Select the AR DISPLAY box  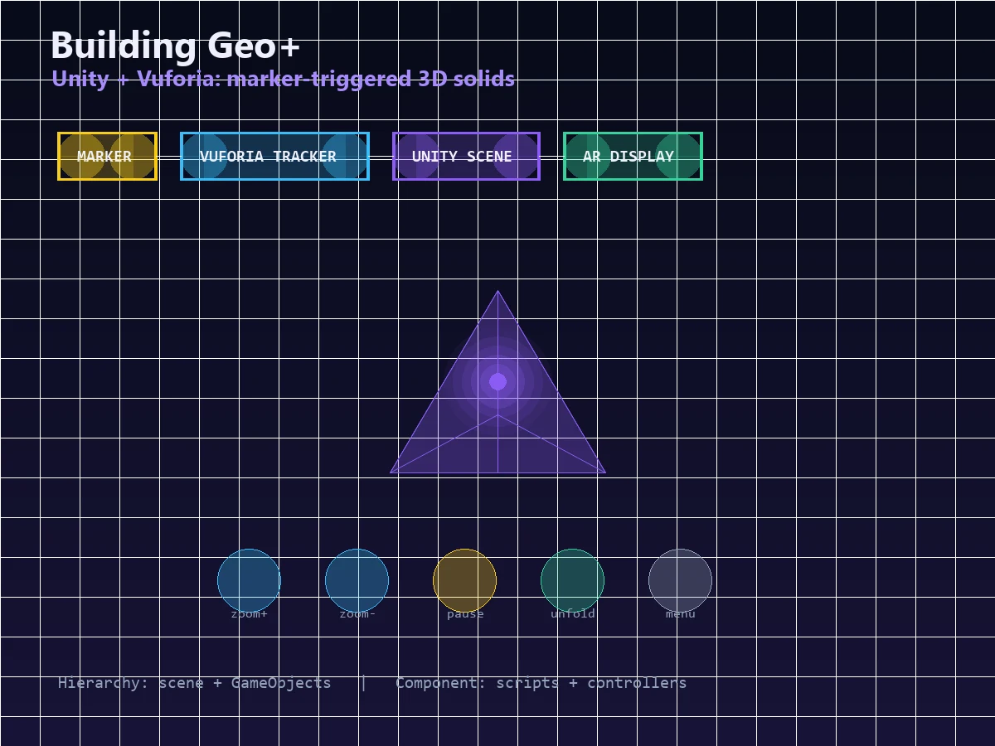tap(633, 156)
